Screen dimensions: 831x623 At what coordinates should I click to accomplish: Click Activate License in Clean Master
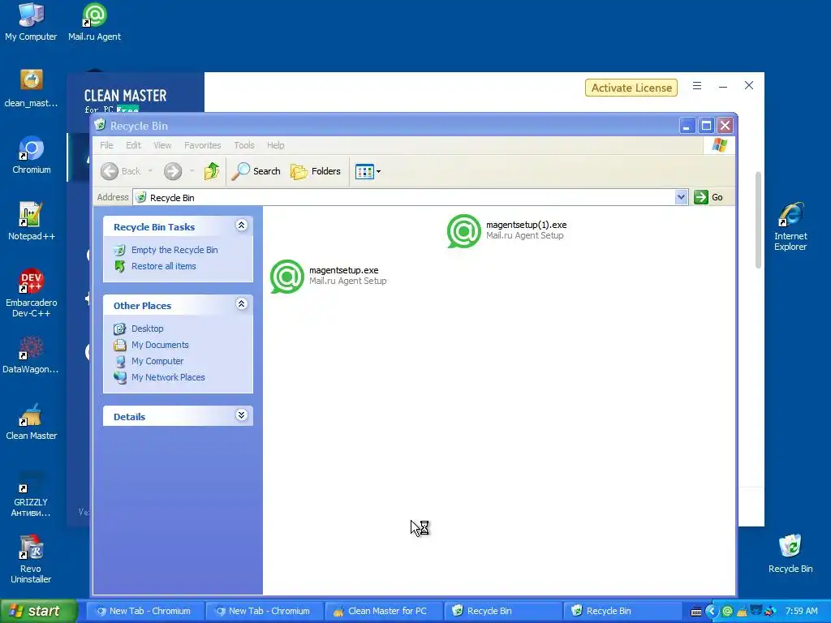click(631, 88)
